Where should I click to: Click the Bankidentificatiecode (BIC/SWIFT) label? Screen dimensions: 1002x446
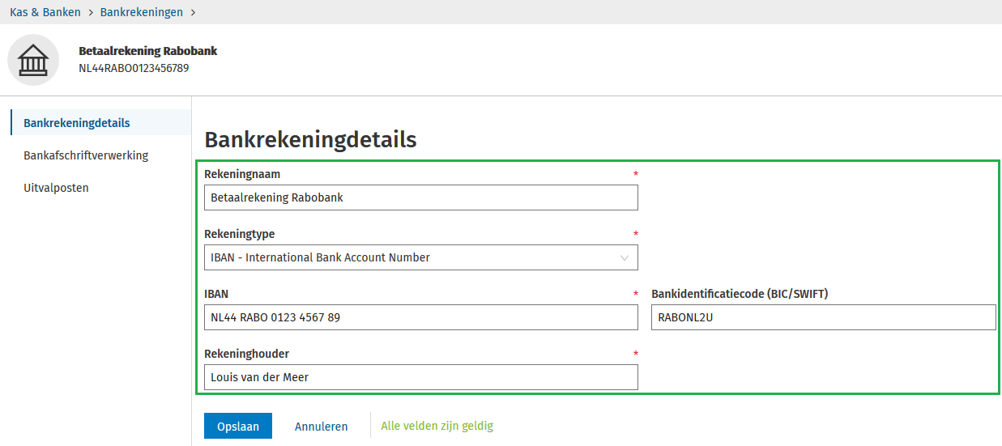click(x=740, y=294)
